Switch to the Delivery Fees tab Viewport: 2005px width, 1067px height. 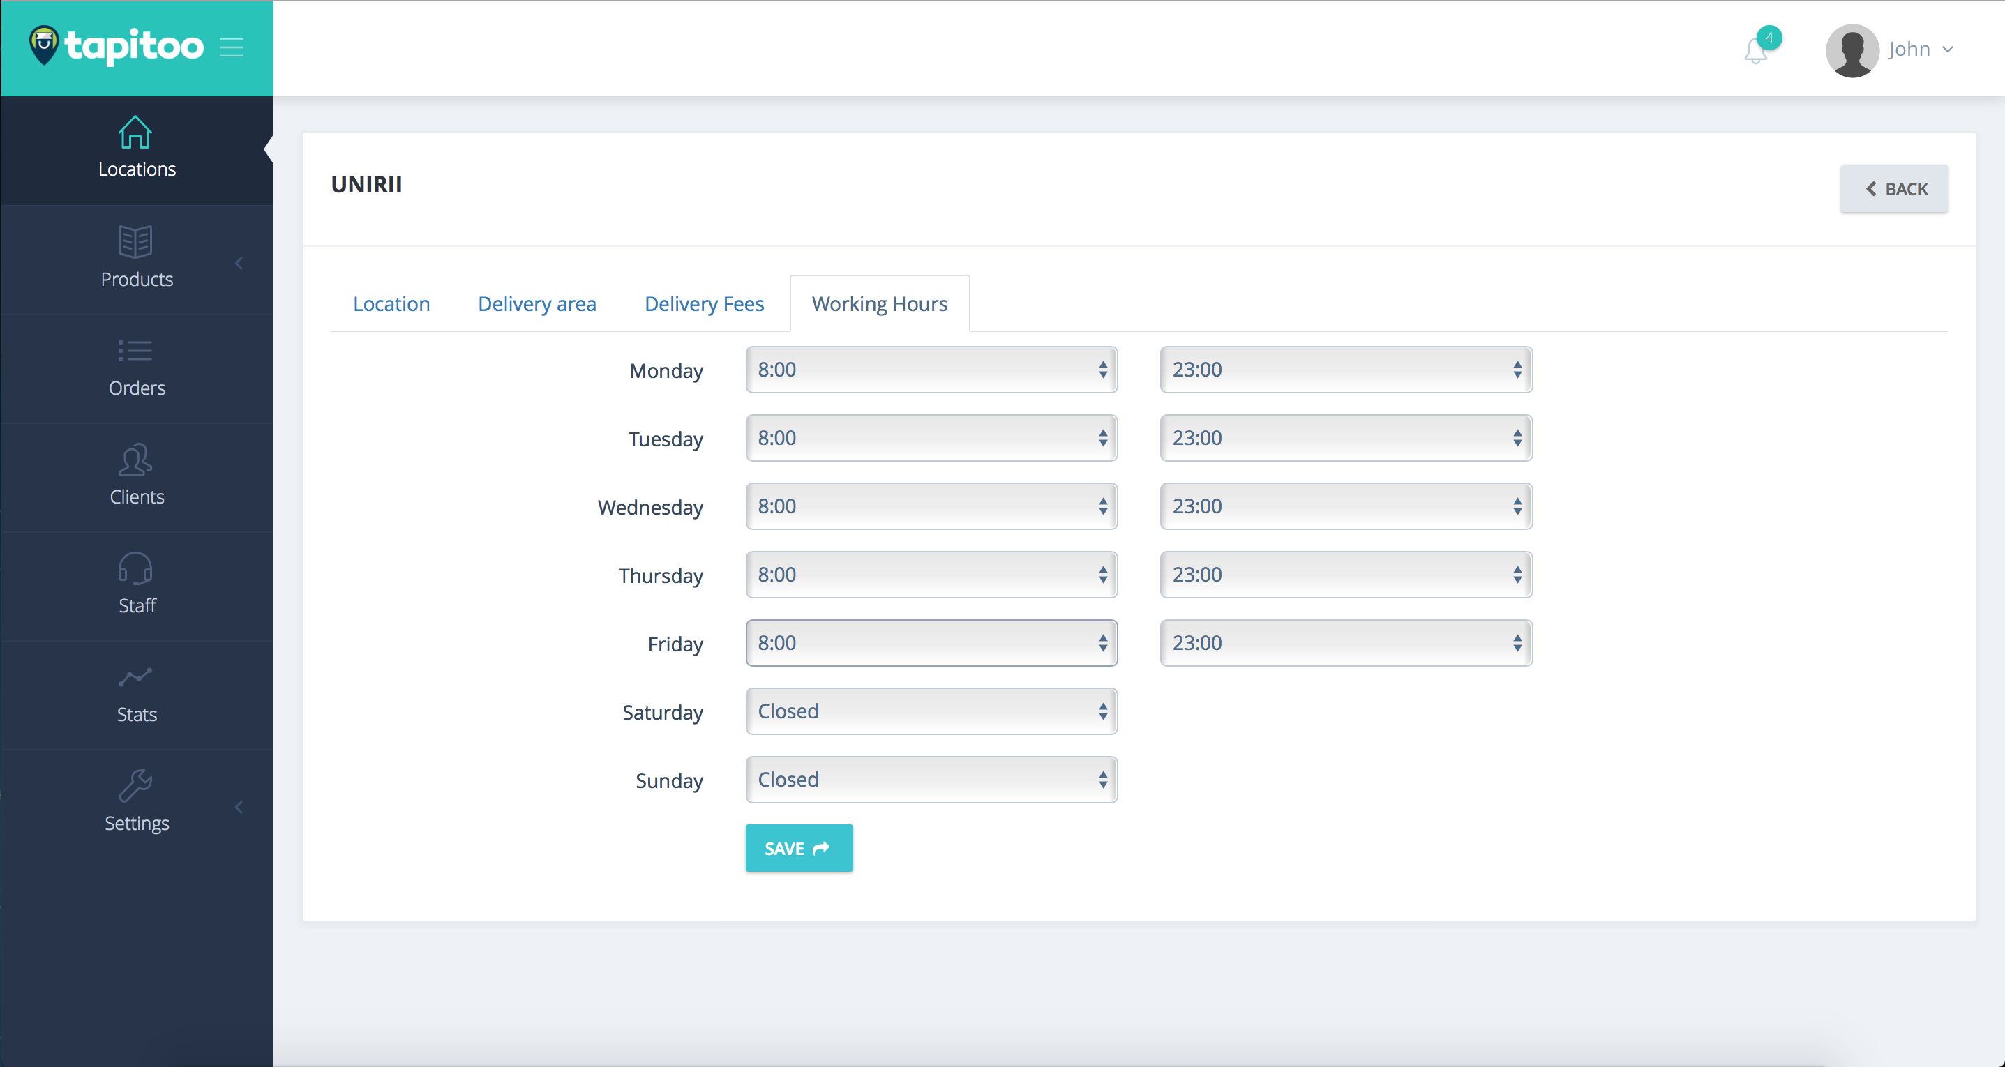(x=704, y=304)
